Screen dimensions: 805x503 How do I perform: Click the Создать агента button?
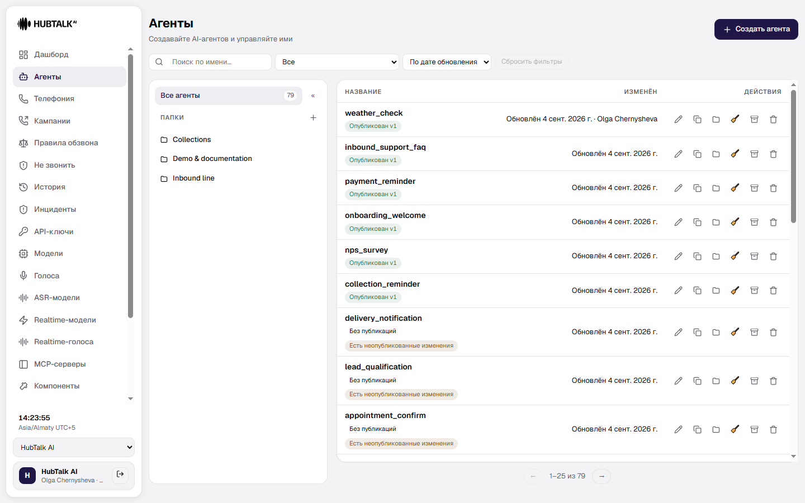[x=756, y=29]
